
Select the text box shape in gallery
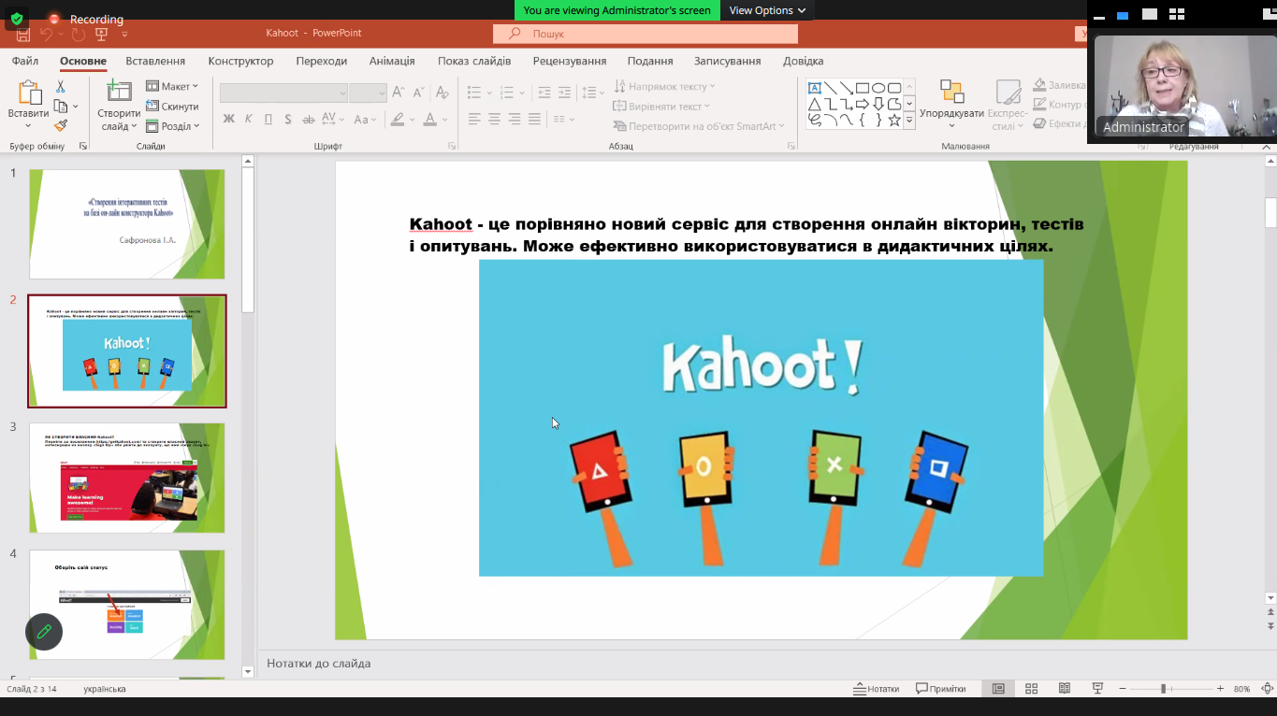(815, 88)
